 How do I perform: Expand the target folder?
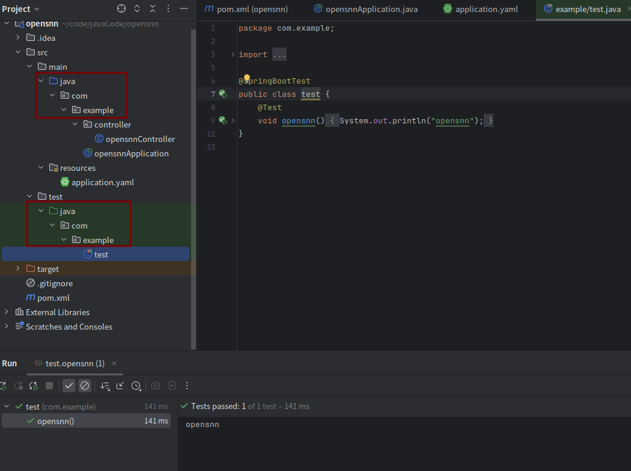point(17,268)
